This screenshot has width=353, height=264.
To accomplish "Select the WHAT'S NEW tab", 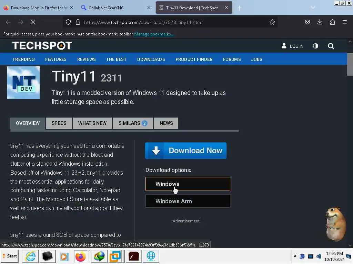I will pyautogui.click(x=92, y=123).
